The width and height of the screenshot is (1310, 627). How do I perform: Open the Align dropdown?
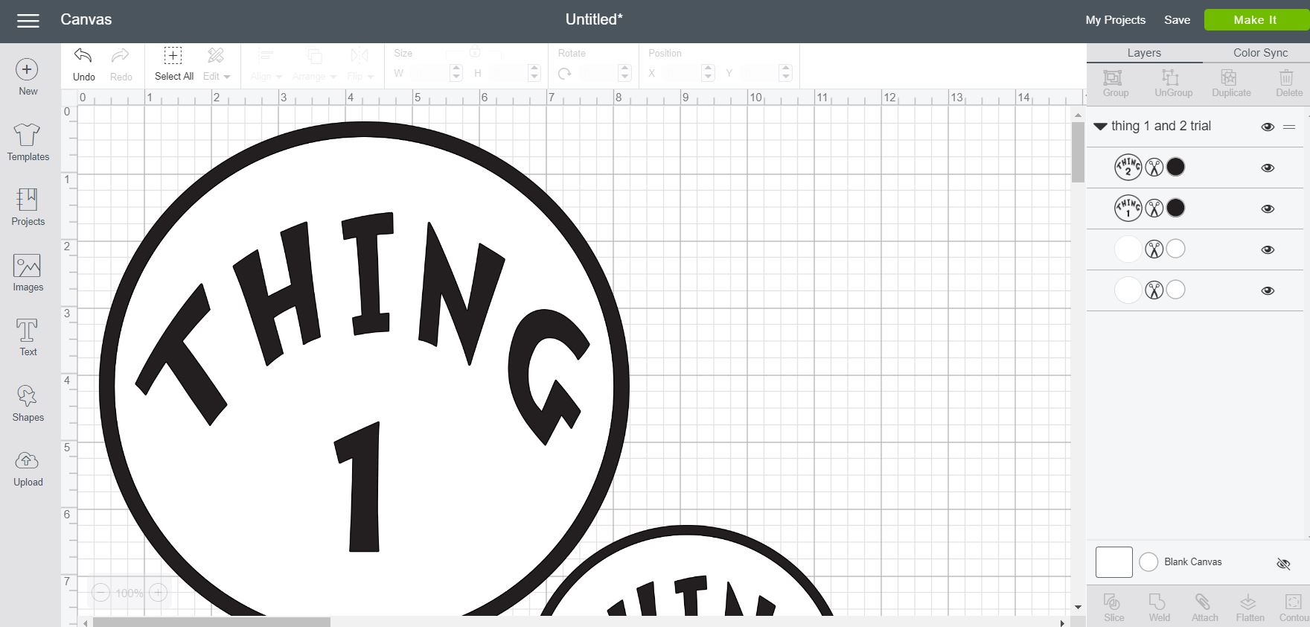(266, 64)
